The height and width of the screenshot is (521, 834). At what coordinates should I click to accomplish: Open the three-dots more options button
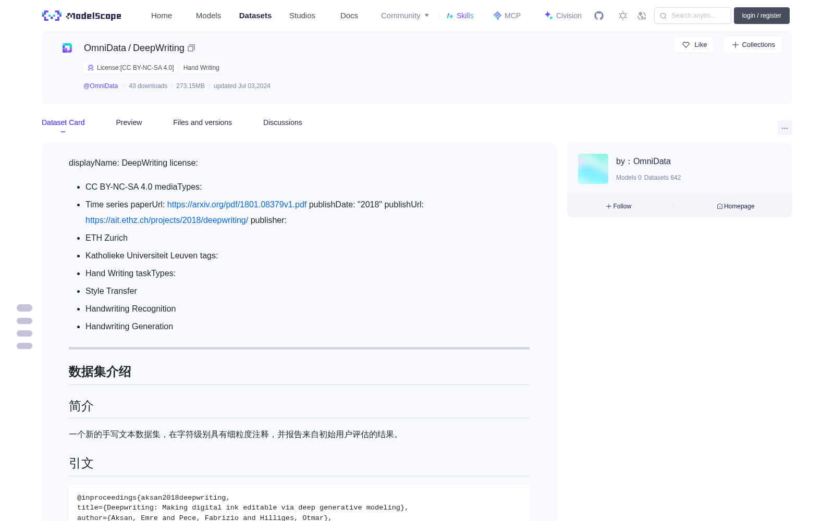click(x=784, y=128)
